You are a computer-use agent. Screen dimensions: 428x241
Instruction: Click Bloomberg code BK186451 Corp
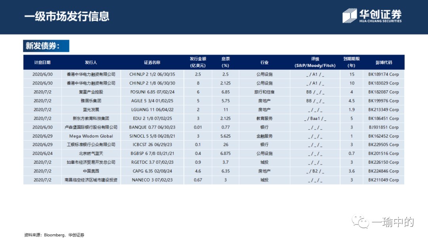(x=384, y=119)
